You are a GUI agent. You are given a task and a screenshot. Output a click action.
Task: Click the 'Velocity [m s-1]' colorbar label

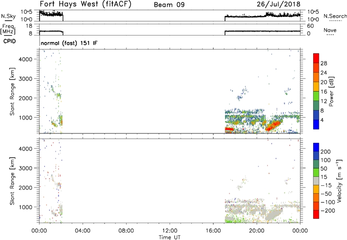point(339,181)
